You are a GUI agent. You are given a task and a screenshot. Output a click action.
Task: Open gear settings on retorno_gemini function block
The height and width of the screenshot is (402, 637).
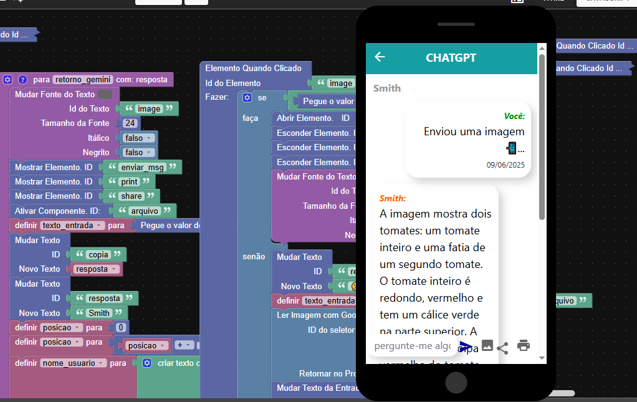pos(7,80)
